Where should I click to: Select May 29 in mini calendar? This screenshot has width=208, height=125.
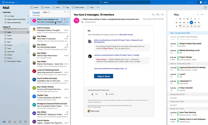click(195, 23)
